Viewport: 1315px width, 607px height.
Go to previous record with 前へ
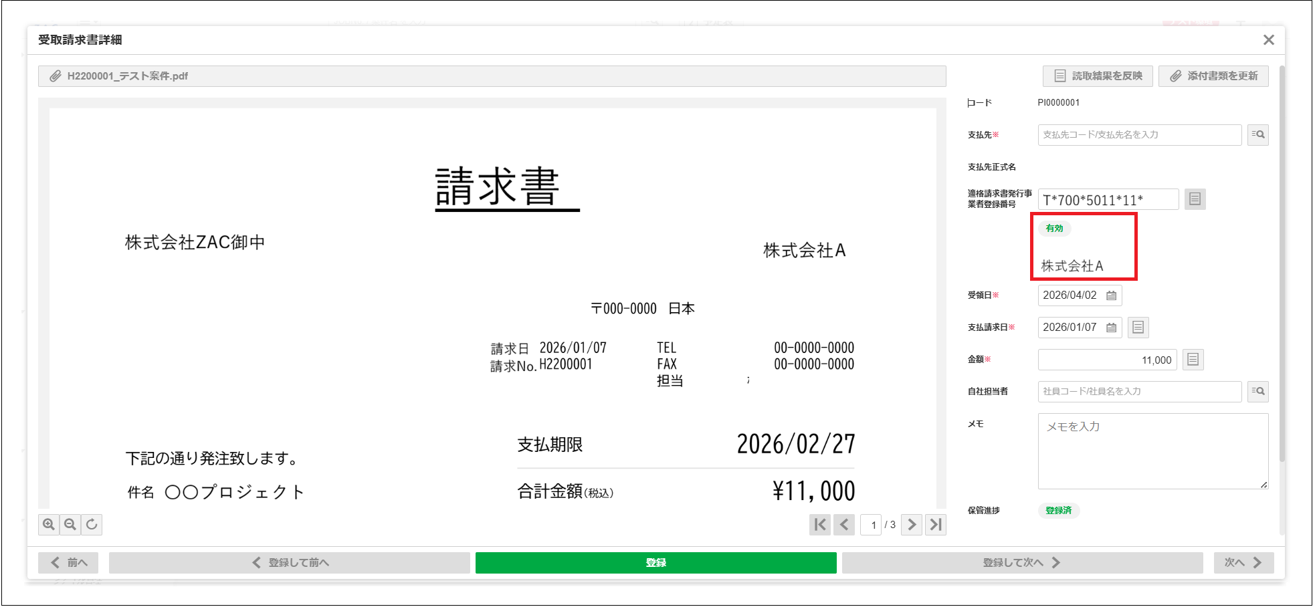(x=68, y=563)
